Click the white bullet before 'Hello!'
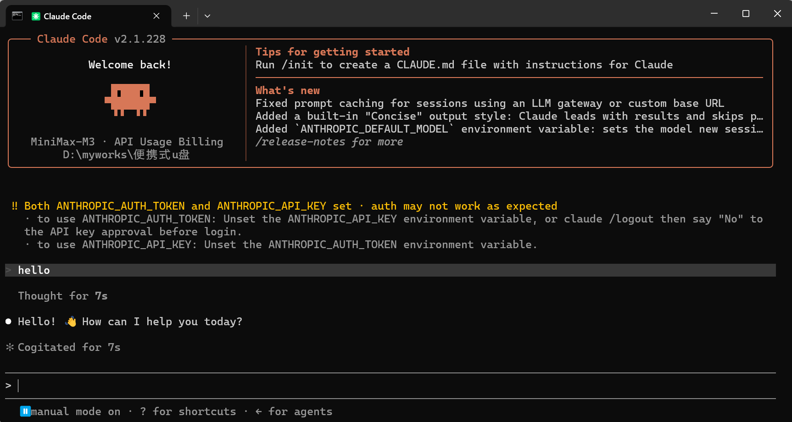 pyautogui.click(x=8, y=322)
